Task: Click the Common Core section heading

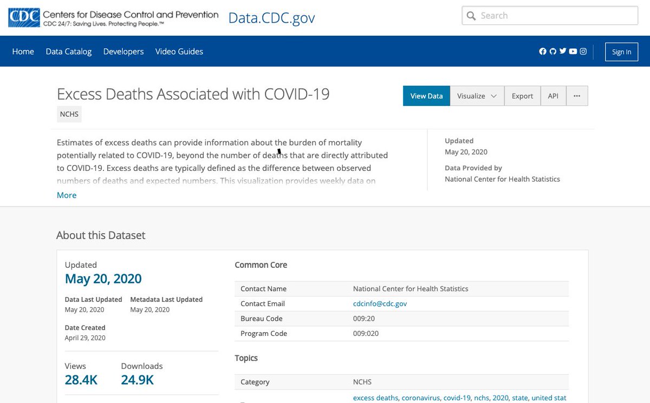Action: pos(261,265)
